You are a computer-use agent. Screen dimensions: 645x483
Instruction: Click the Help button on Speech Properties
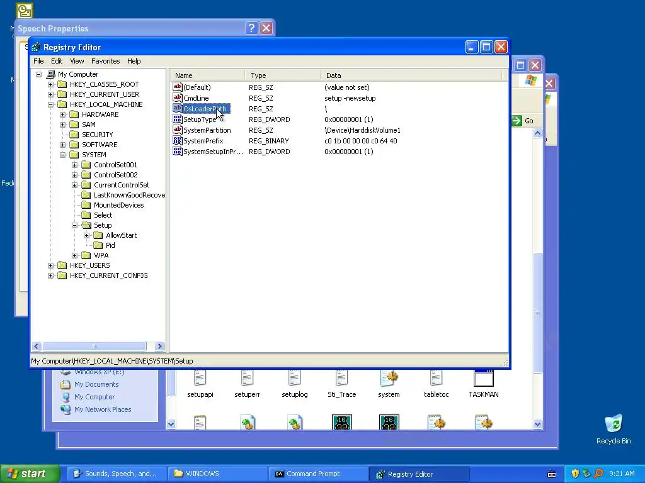click(251, 28)
